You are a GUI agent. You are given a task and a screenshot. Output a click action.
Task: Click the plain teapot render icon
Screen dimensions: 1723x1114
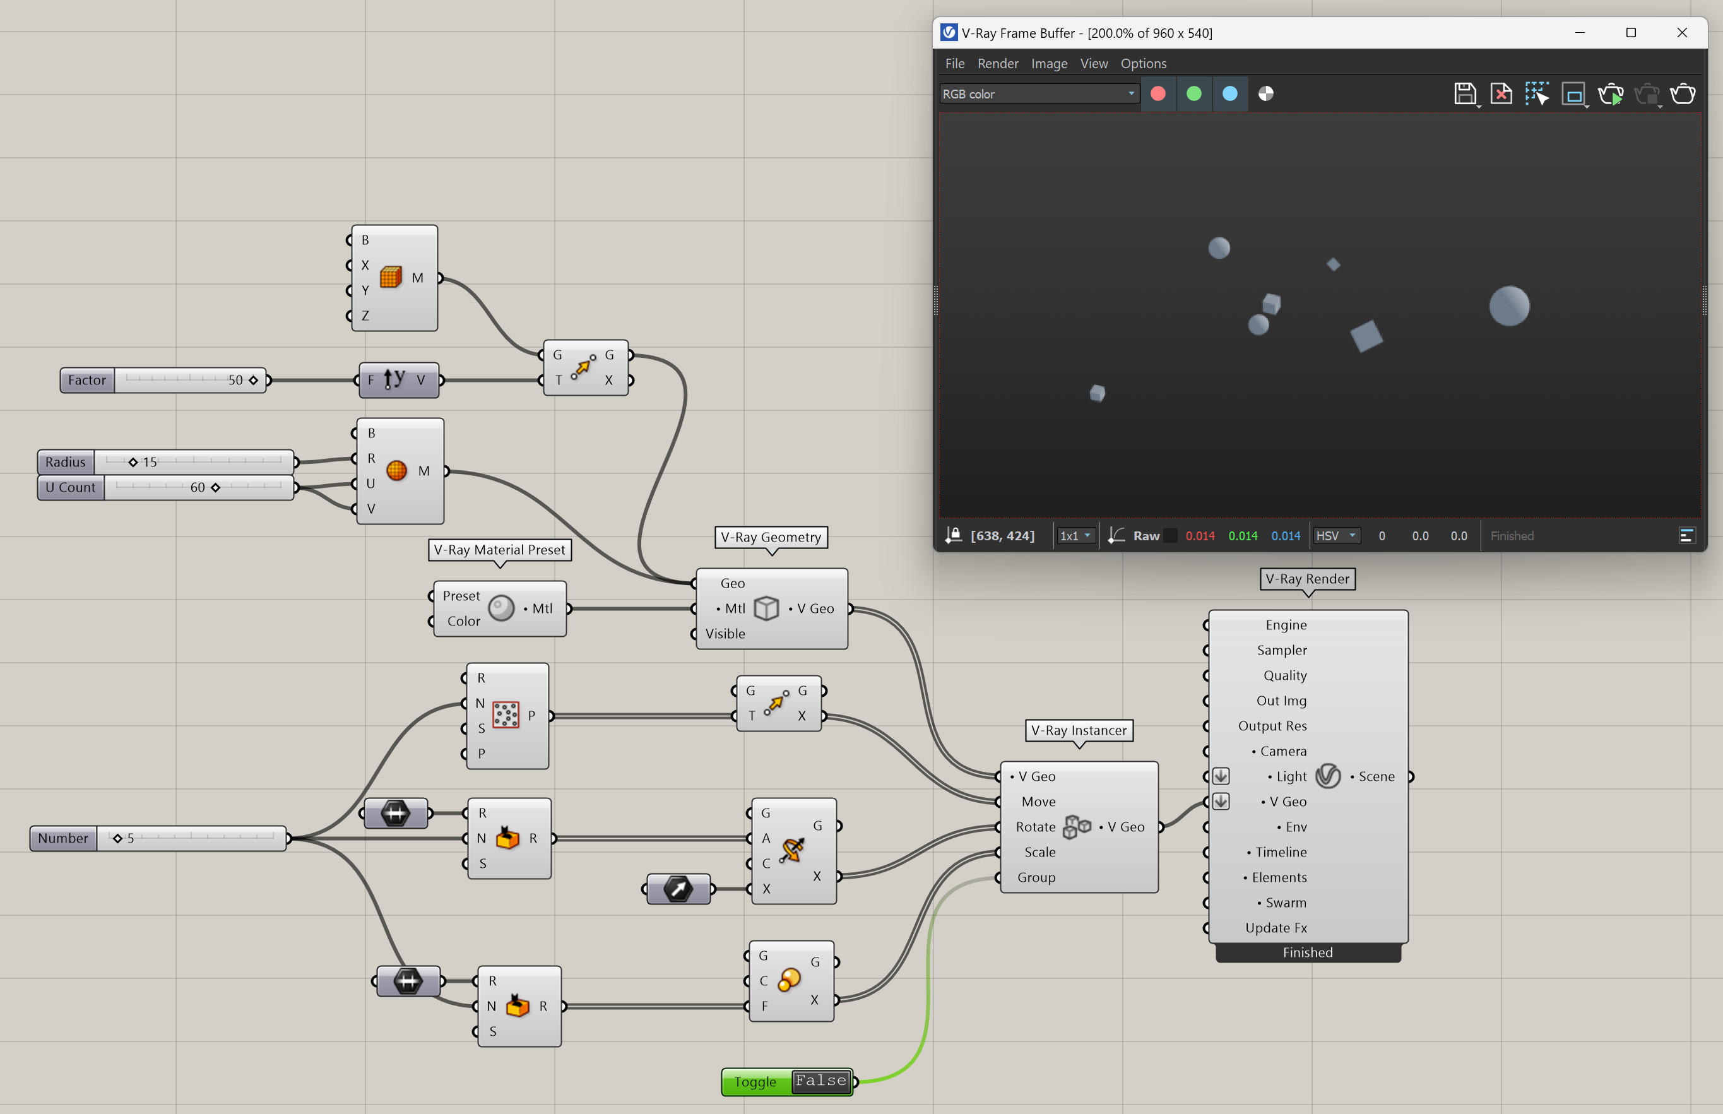(1683, 94)
